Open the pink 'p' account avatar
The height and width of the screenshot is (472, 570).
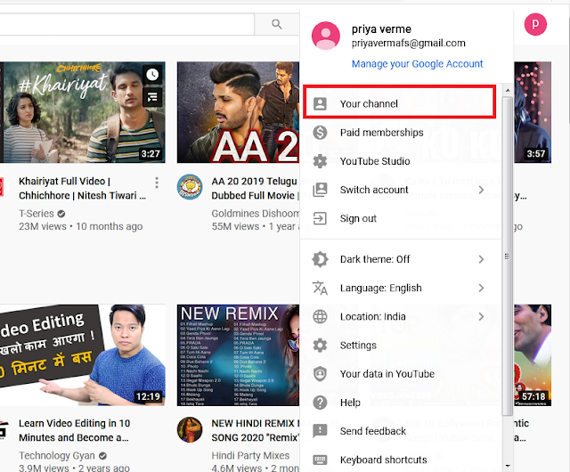pyautogui.click(x=535, y=24)
